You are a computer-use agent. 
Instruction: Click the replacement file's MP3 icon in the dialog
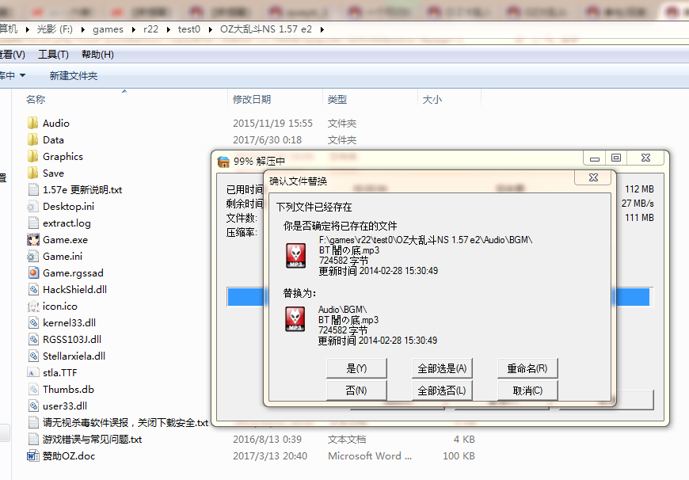pos(295,319)
